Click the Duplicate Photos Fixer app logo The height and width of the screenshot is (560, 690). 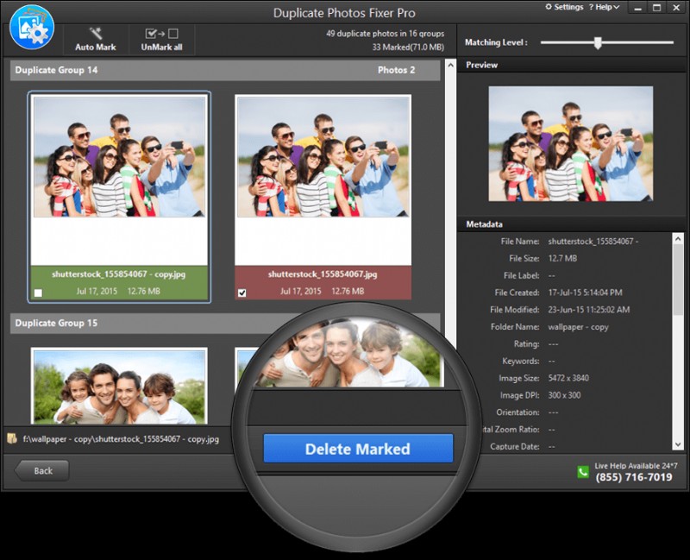click(32, 28)
